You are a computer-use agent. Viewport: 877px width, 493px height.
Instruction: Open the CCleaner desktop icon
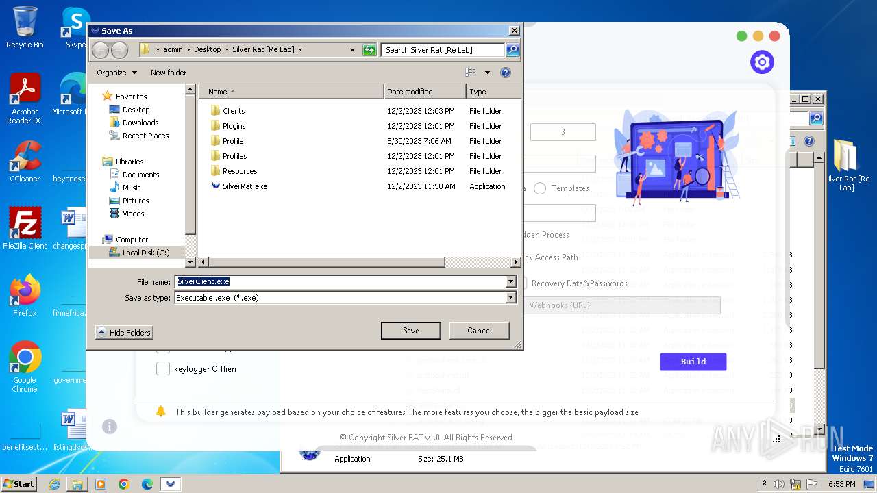(25, 162)
